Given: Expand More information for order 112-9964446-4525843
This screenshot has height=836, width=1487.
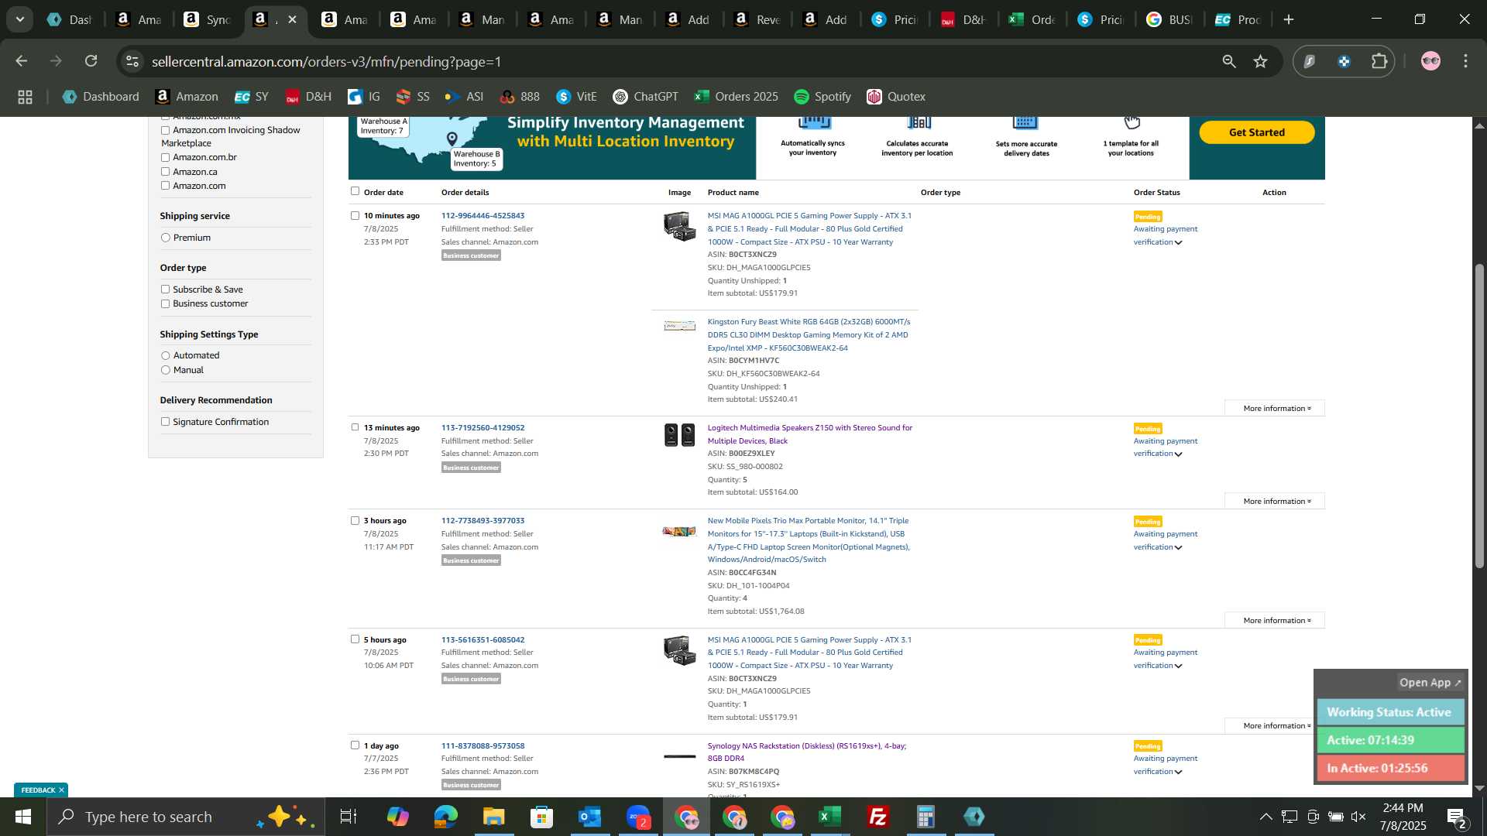Looking at the screenshot, I should click(1275, 408).
